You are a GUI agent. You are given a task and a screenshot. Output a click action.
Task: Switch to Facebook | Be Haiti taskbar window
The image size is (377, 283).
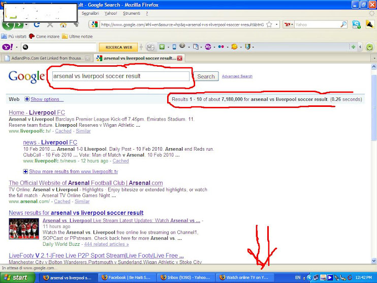127,278
